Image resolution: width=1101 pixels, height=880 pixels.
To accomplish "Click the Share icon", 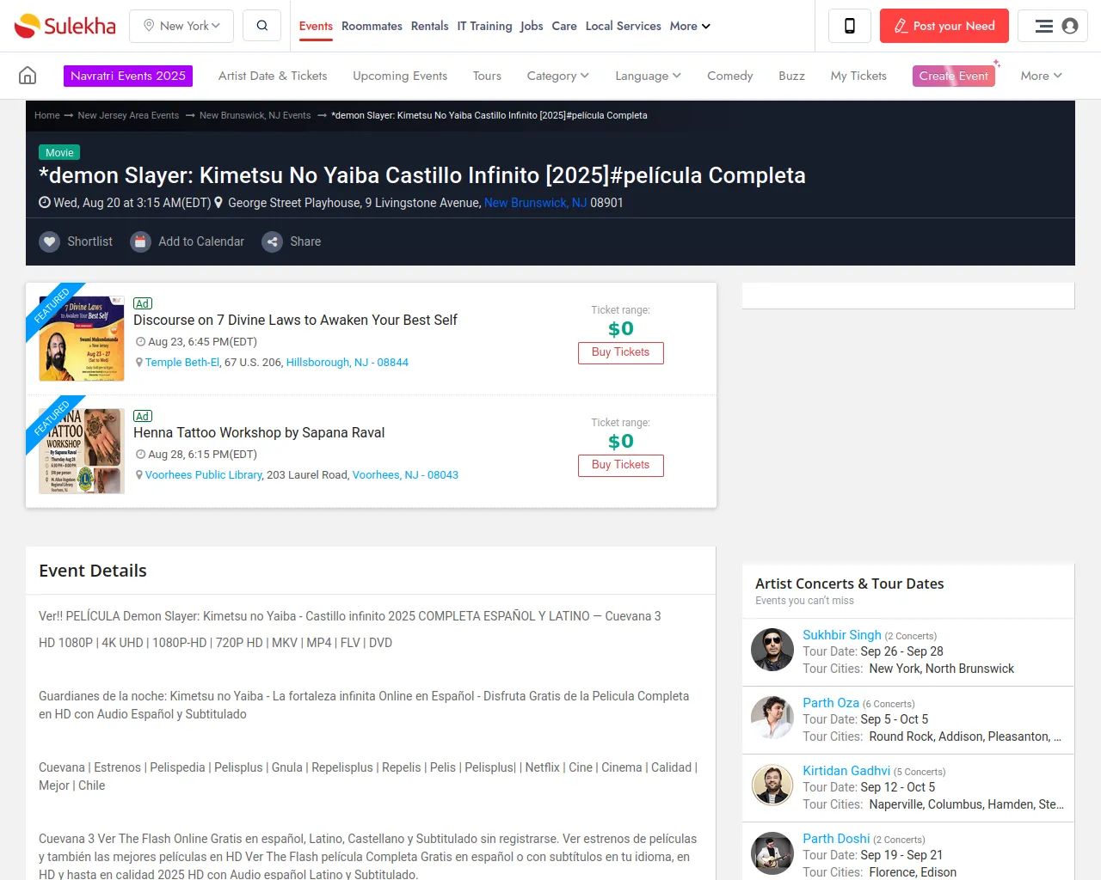I will 273,242.
